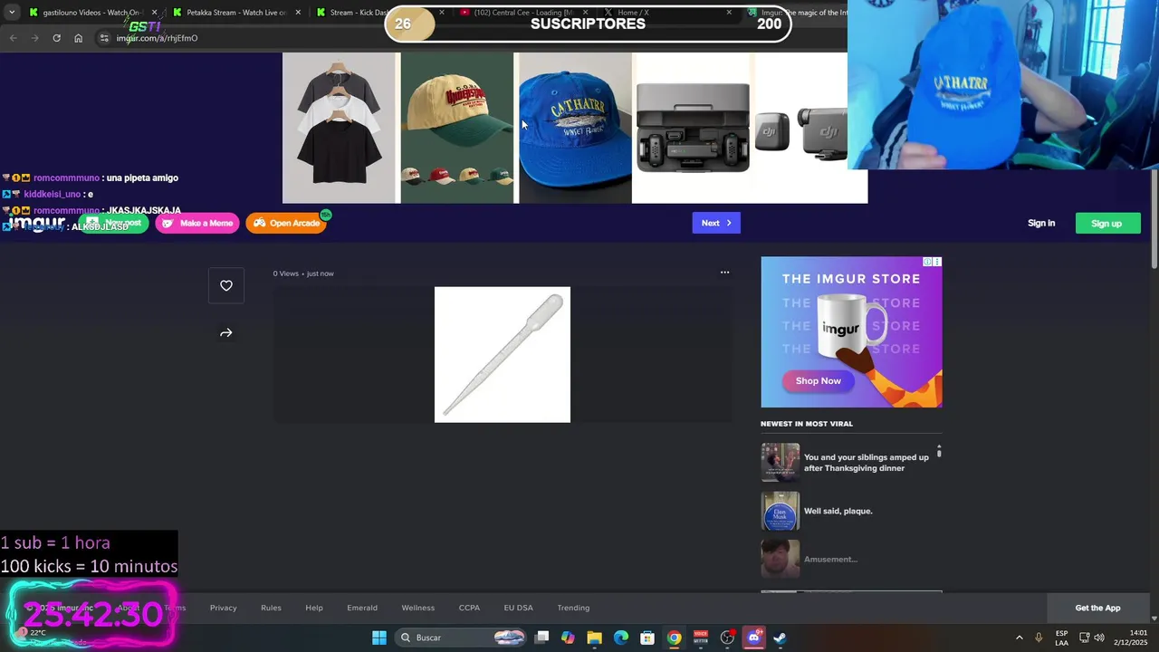Open the Rules footer link
This screenshot has height=652, width=1159.
[x=271, y=608]
